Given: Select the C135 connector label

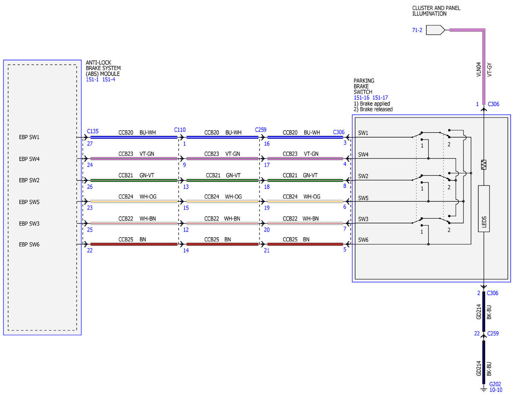Looking at the screenshot, I should [x=93, y=131].
